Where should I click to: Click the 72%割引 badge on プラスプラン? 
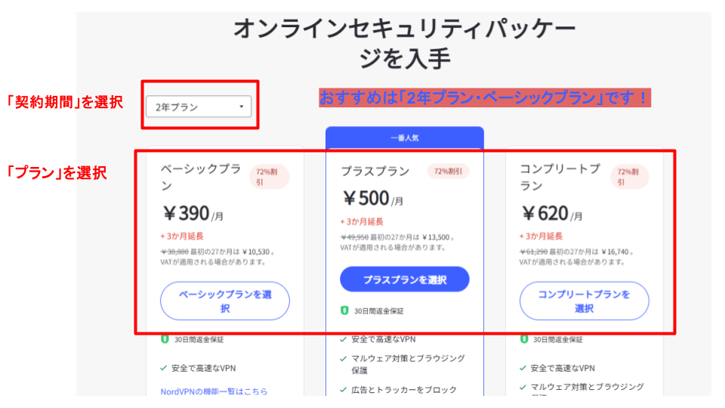click(x=448, y=172)
